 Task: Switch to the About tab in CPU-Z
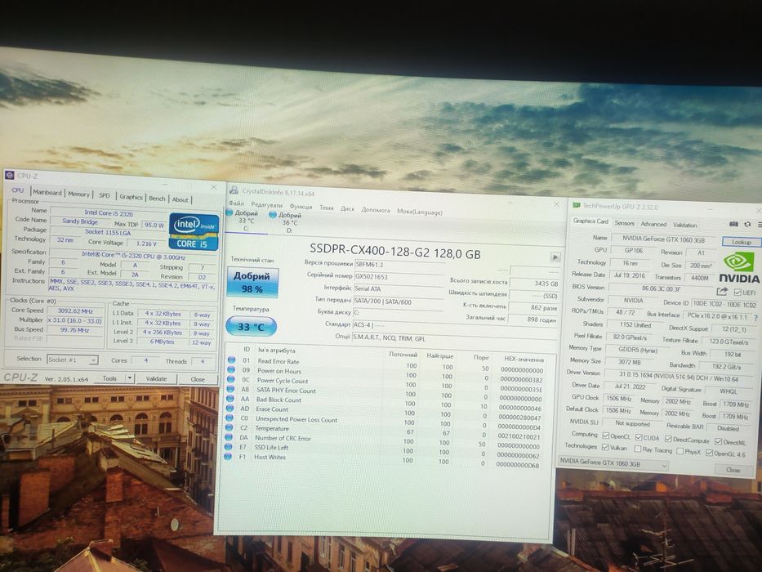coord(180,199)
